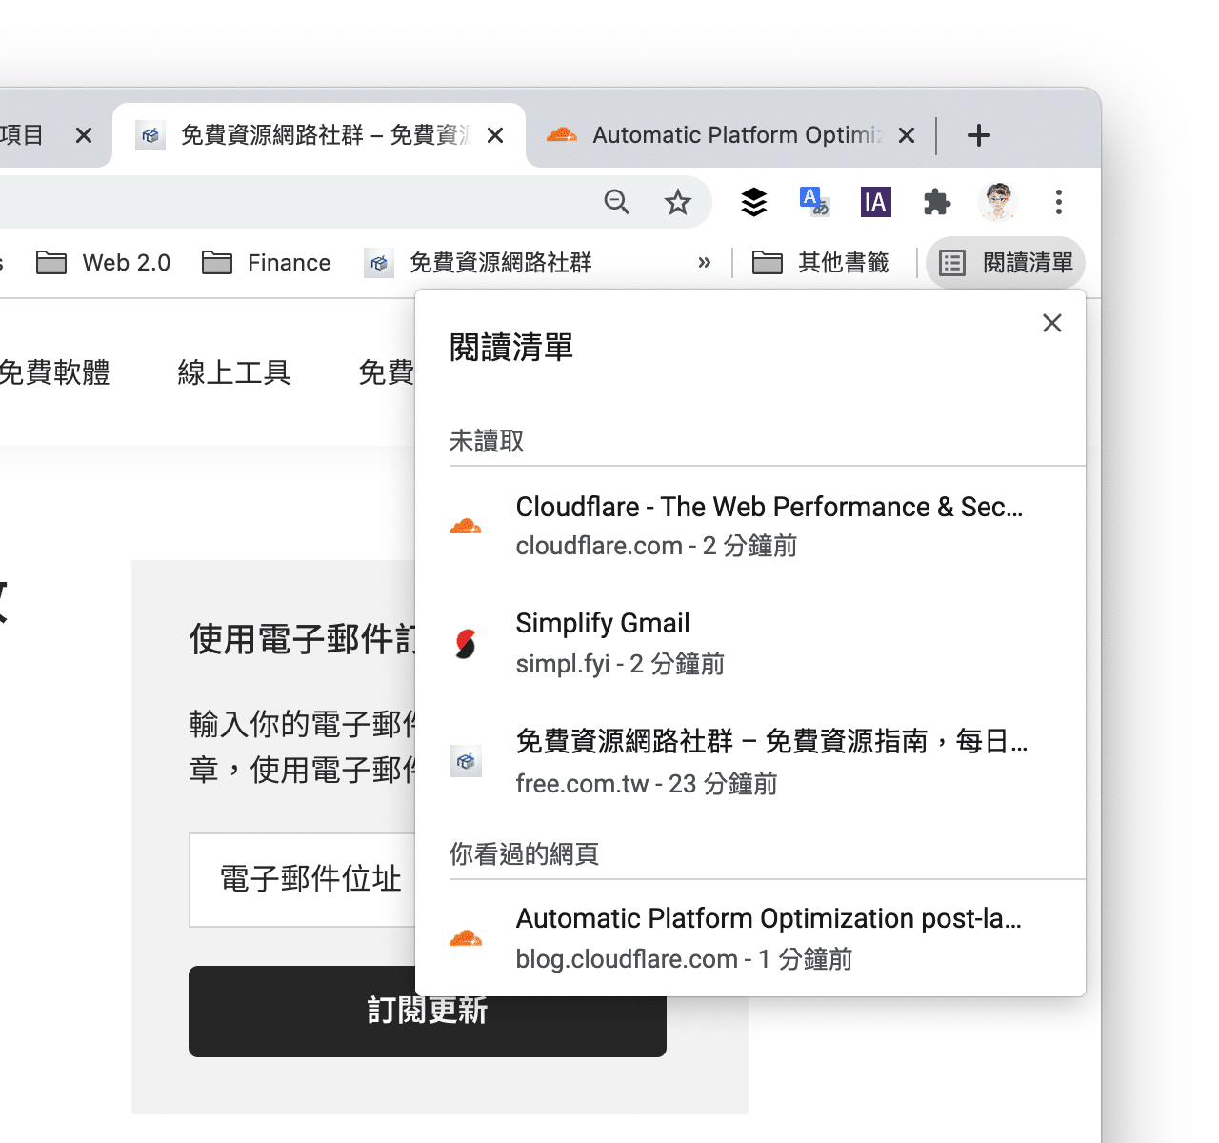The height and width of the screenshot is (1143, 1219).
Task: Open the 其他書籤 folder
Action: point(821,263)
